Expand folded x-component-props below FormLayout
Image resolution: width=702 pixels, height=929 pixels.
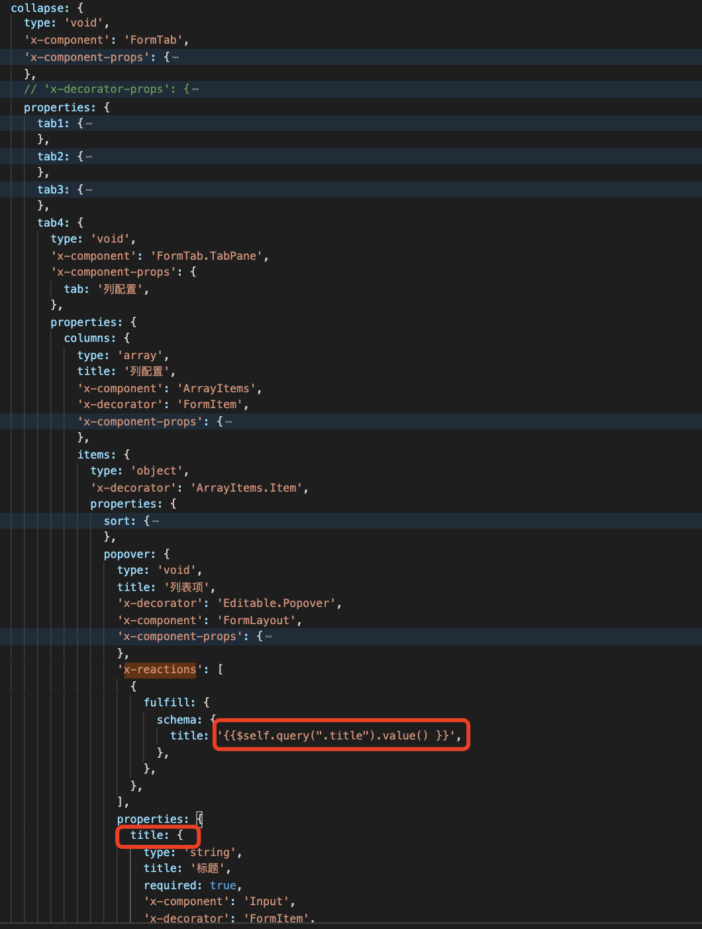pyautogui.click(x=268, y=637)
